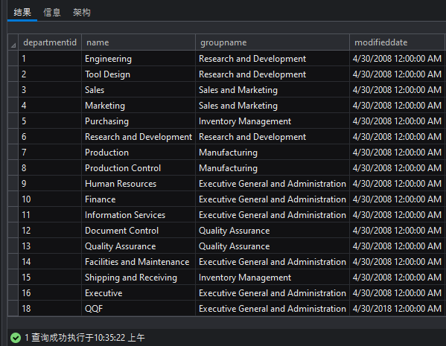The width and height of the screenshot is (446, 346).
Task: Click the Tool Design name cell
Action: (x=138, y=74)
